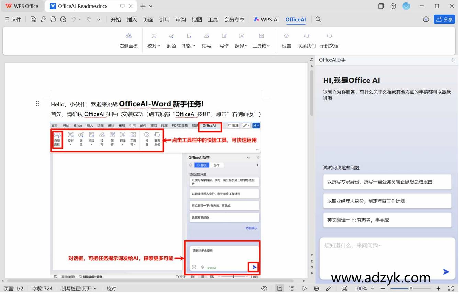Viewport: 459px width, 294px height.
Task: Switch to page layout view
Action: [x=280, y=288]
